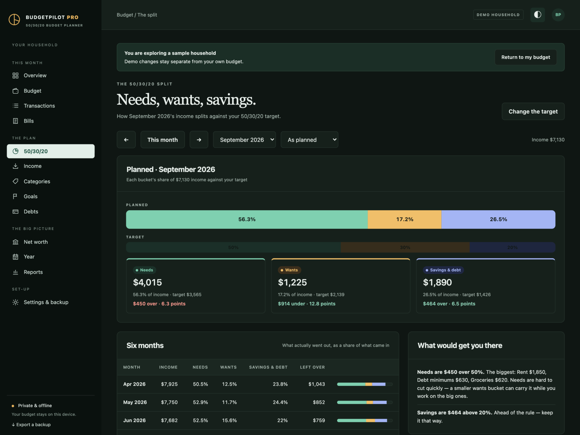Click Return to my budget button

526,57
